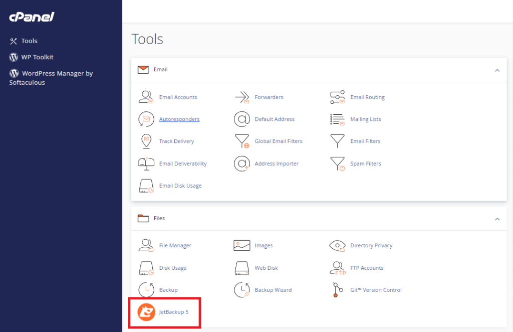Open the Global Email Filters link
Screen dimensions: 513x332
click(x=279, y=141)
